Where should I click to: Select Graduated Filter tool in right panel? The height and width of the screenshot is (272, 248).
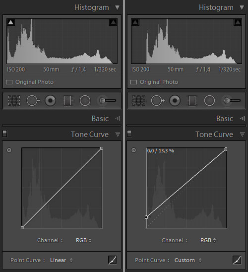point(192,100)
